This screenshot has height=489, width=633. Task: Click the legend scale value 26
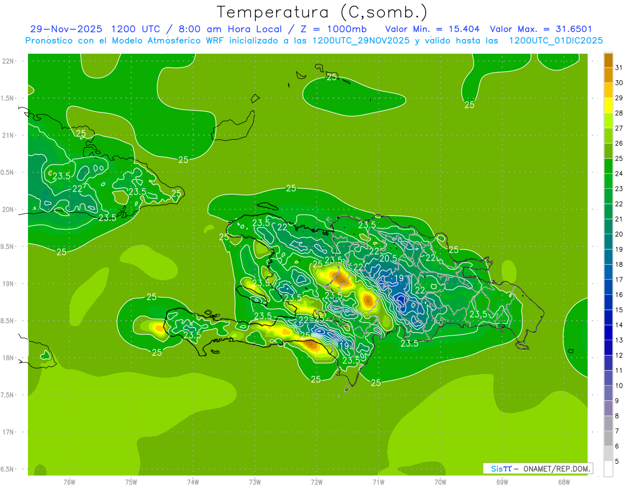click(619, 143)
